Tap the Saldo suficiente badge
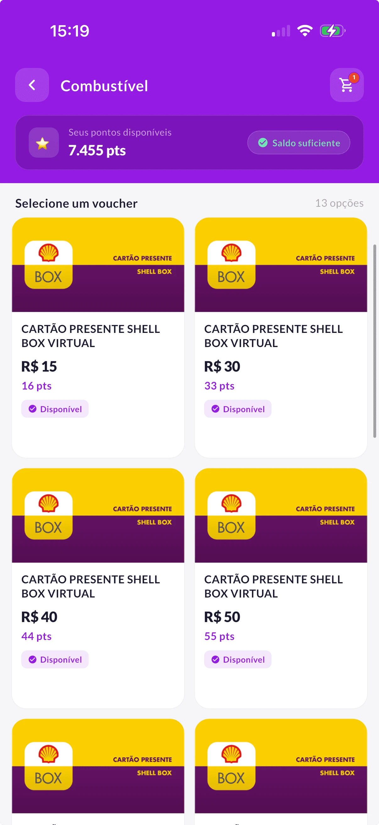This screenshot has height=825, width=379. (299, 143)
